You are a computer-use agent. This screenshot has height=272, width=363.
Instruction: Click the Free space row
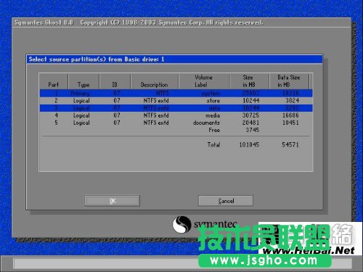[176, 130]
